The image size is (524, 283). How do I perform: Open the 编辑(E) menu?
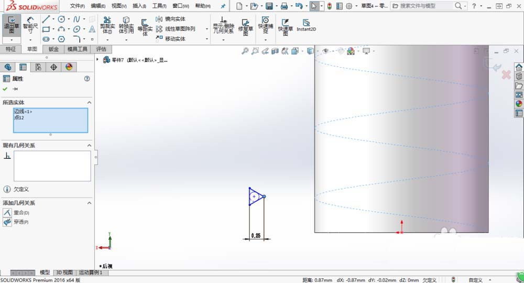point(99,6)
